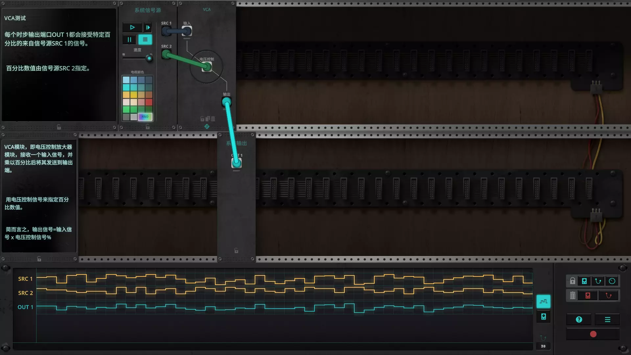Open the hamburger menu
The image size is (631, 355).
pos(607,319)
